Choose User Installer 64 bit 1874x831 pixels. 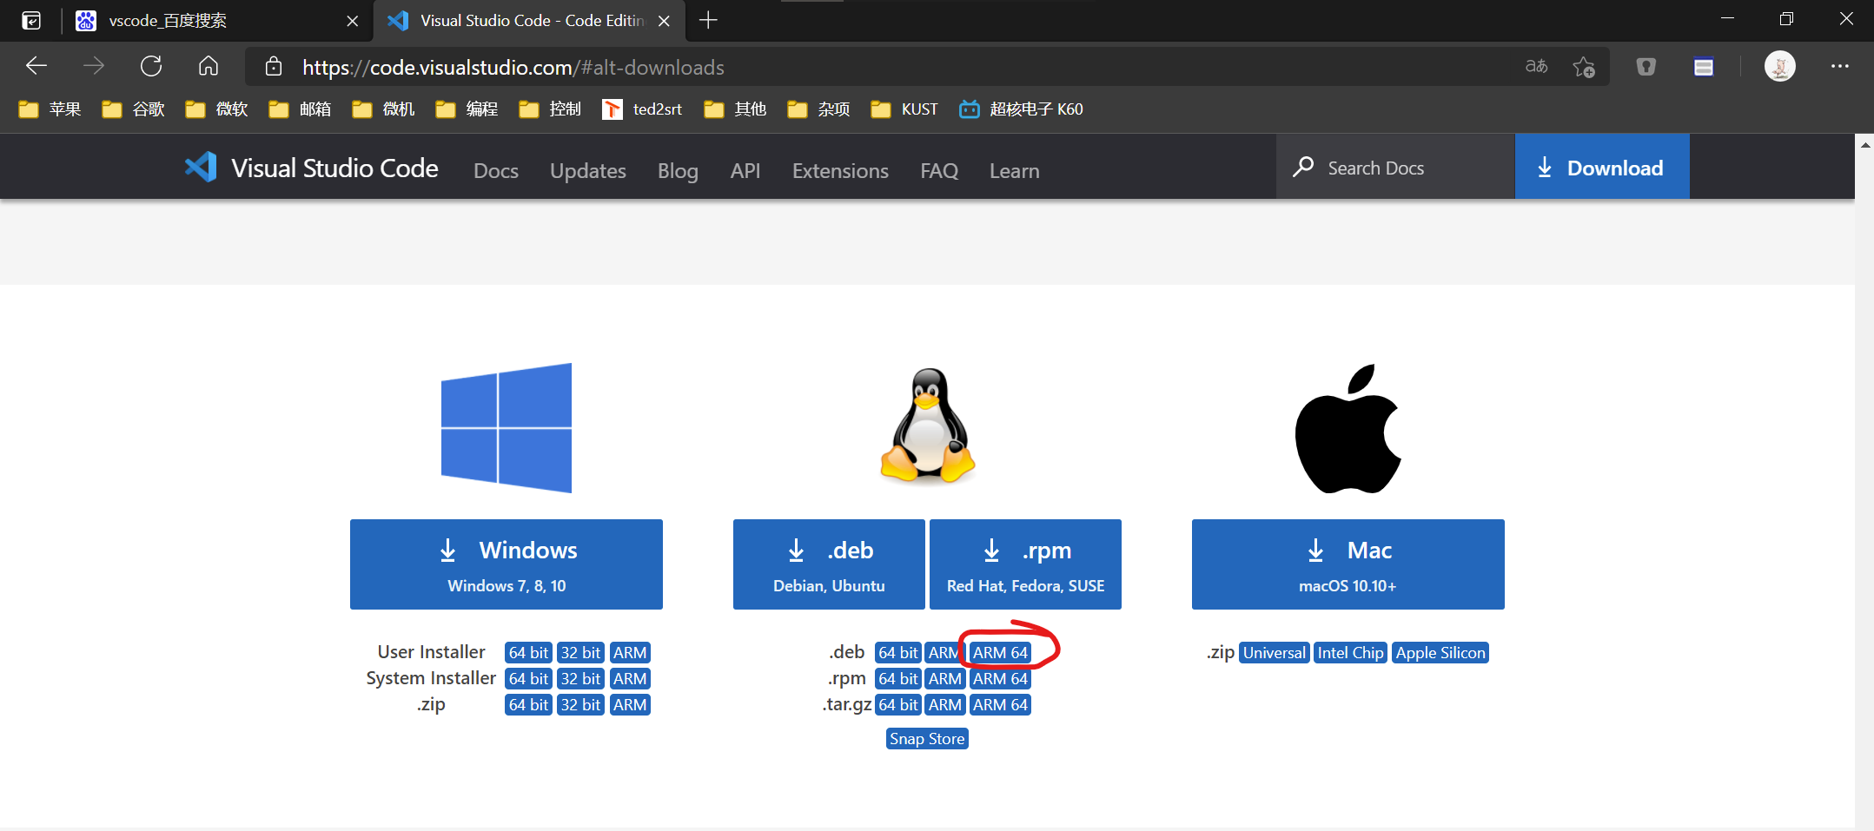pos(528,653)
